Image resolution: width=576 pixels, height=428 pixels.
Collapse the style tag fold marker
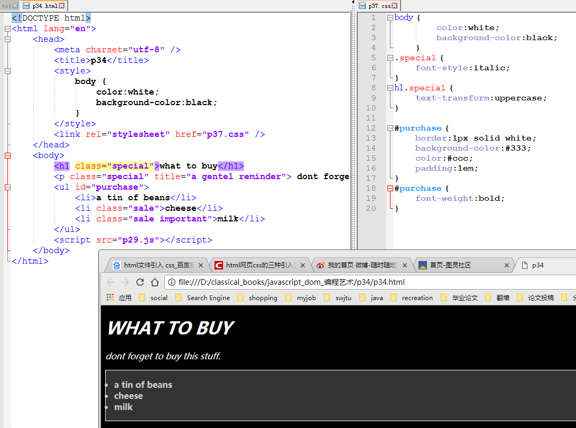point(7,71)
